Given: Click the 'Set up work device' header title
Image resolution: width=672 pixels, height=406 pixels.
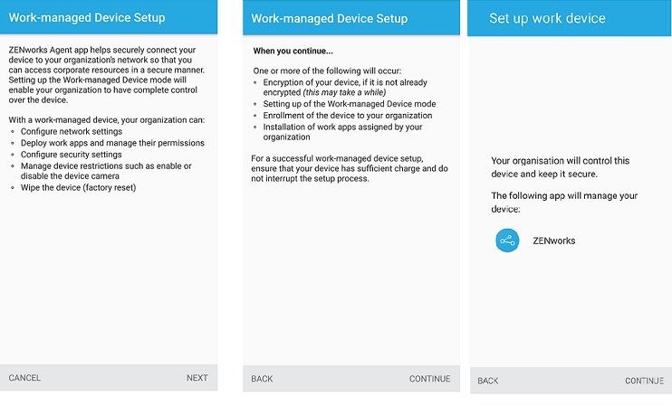Looking at the screenshot, I should [x=547, y=18].
